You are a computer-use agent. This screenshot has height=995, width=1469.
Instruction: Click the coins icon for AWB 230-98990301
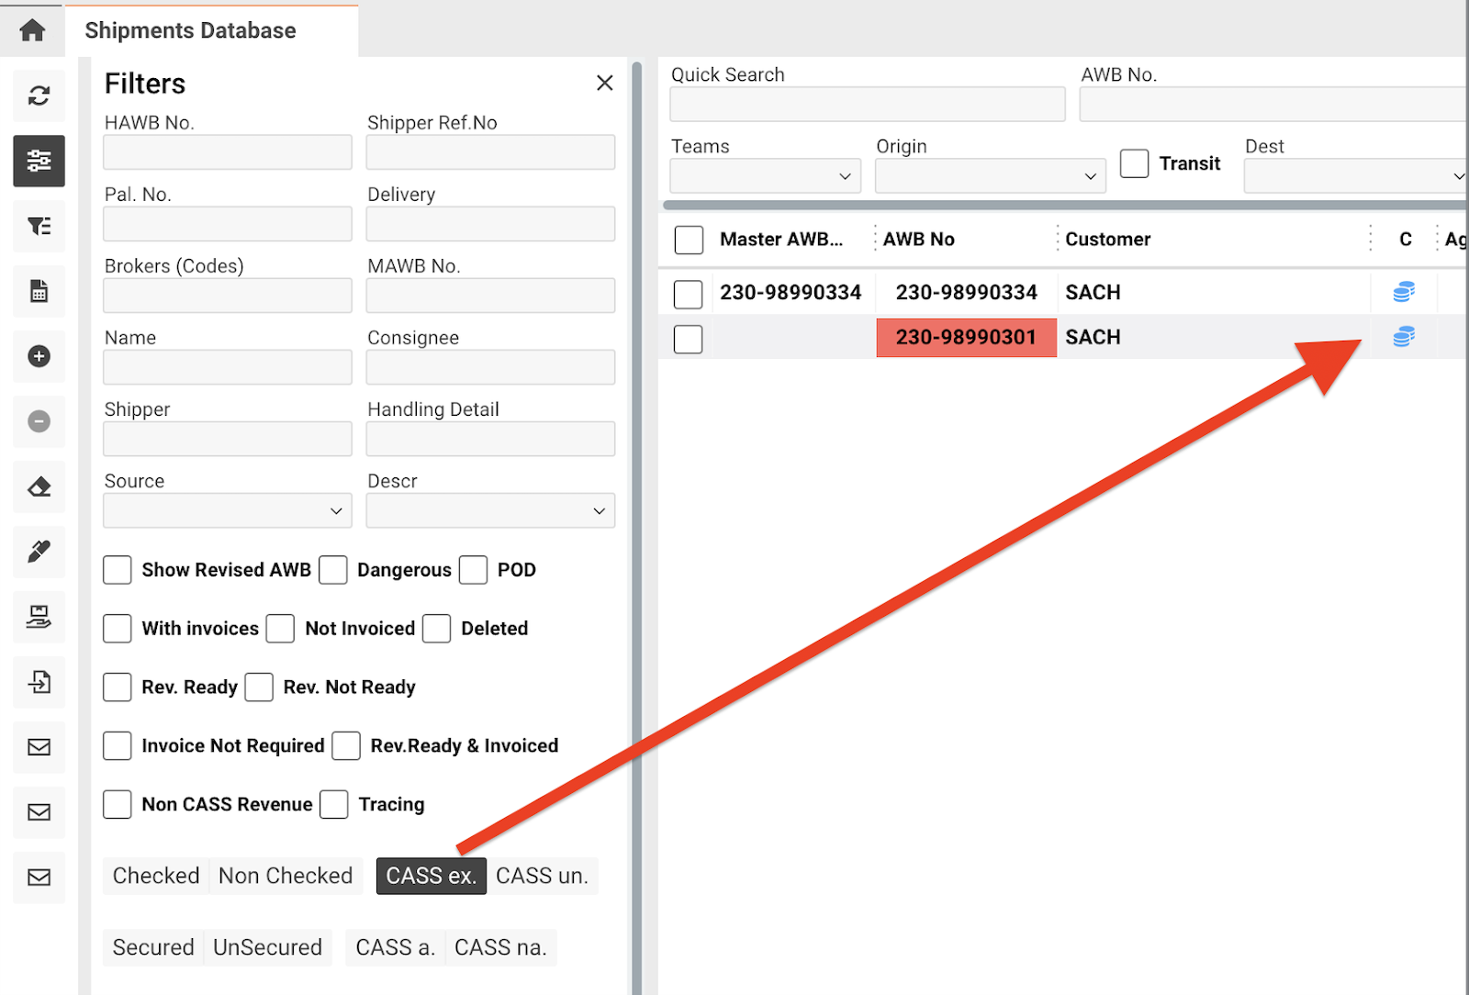click(x=1403, y=337)
